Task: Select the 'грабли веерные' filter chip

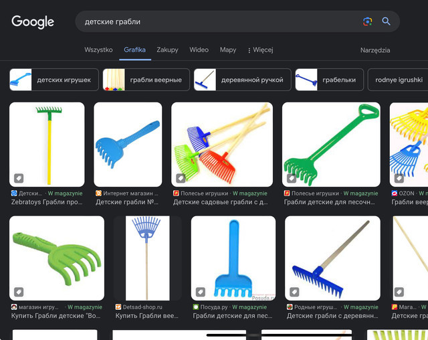Action: click(x=146, y=80)
